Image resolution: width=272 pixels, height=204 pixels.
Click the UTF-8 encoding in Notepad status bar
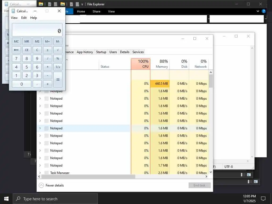click(229, 167)
